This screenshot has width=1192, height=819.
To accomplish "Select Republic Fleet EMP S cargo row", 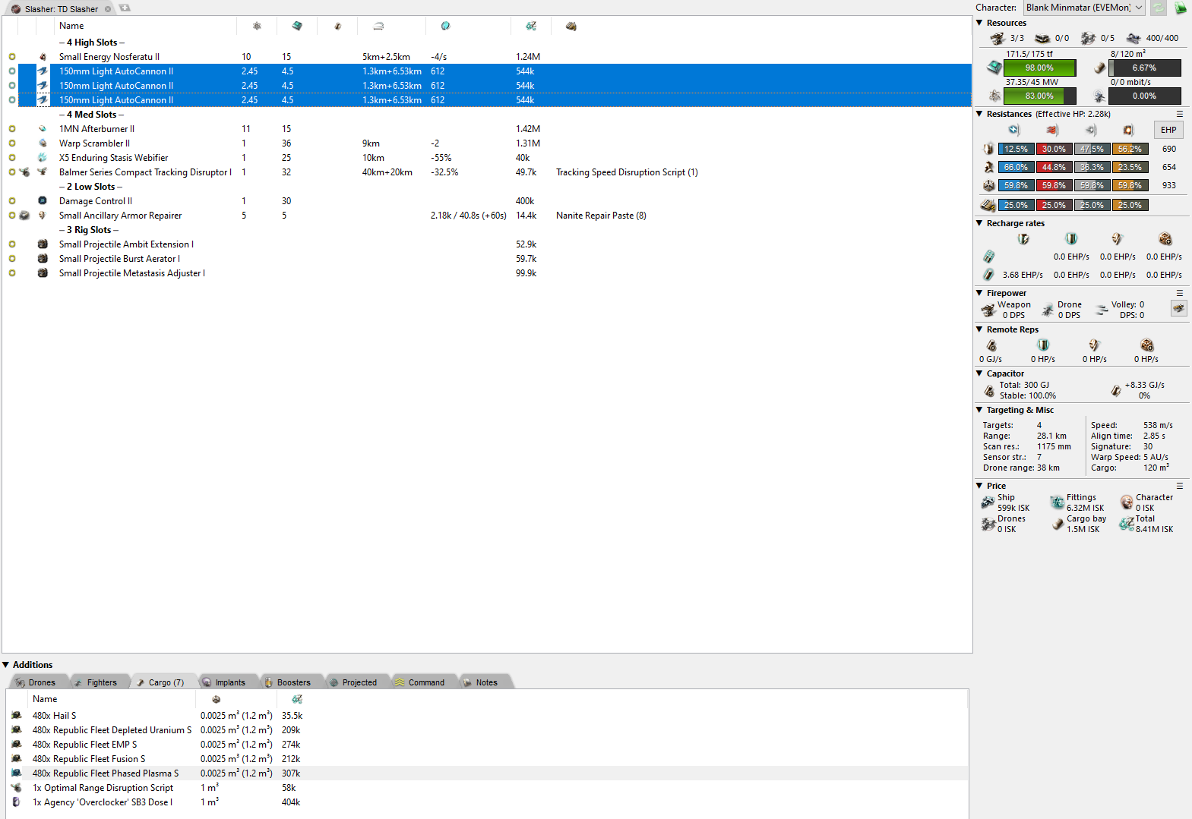I will point(85,745).
